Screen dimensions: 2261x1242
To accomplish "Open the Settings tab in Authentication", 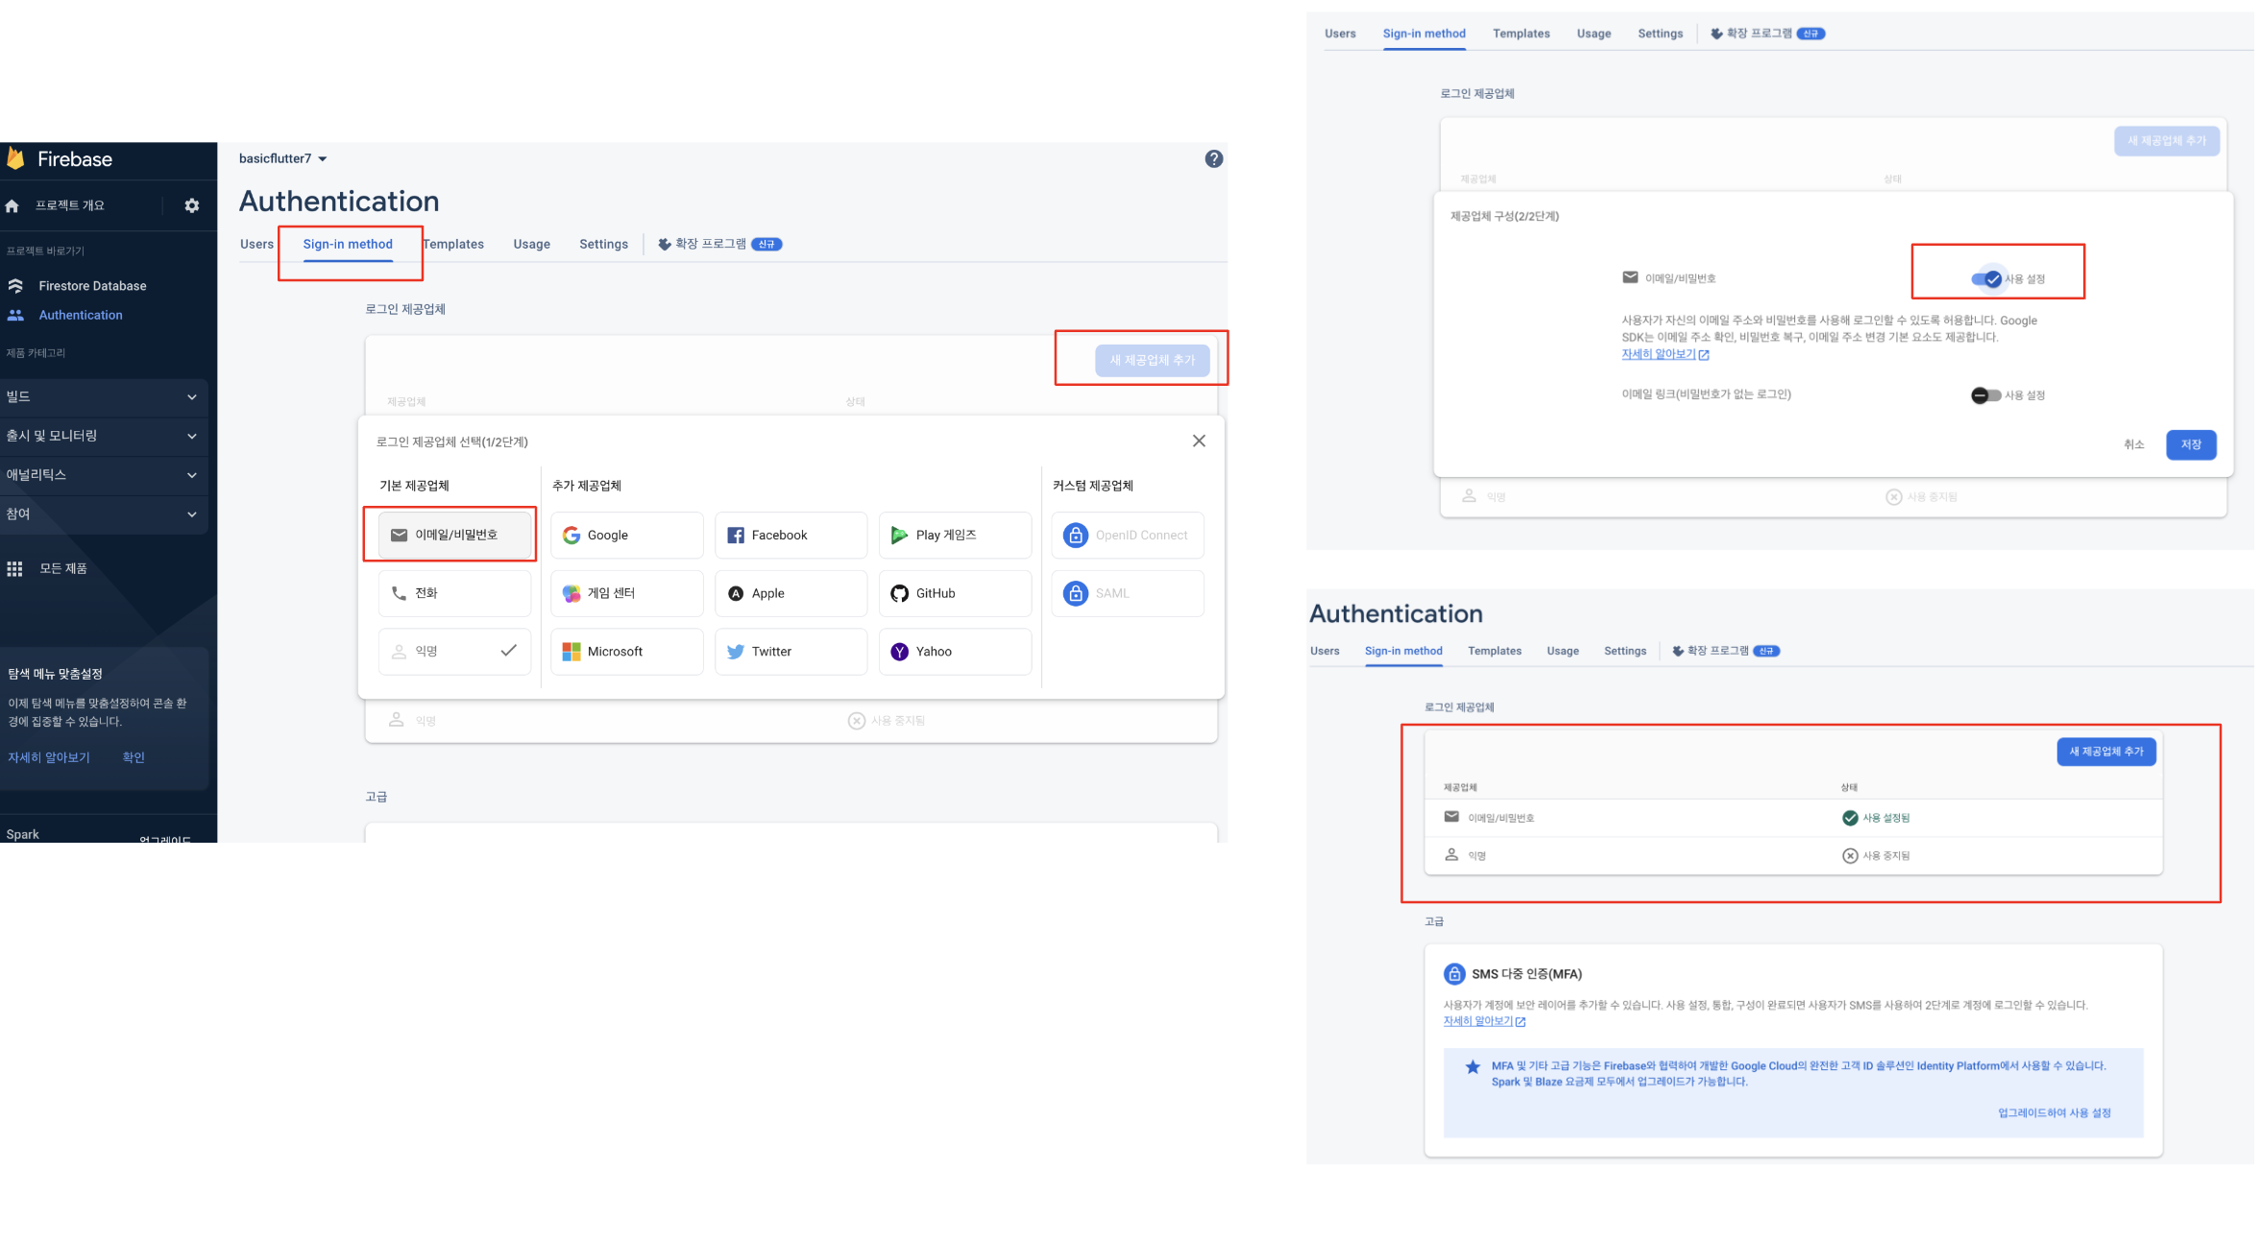I will coord(603,245).
